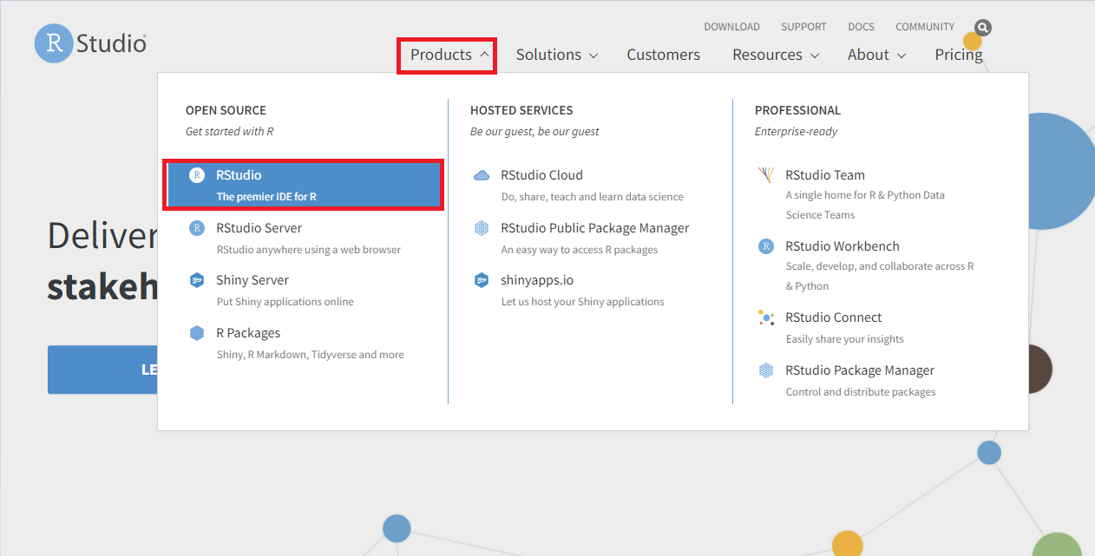Click the RStudio Connect dots icon

tap(766, 317)
